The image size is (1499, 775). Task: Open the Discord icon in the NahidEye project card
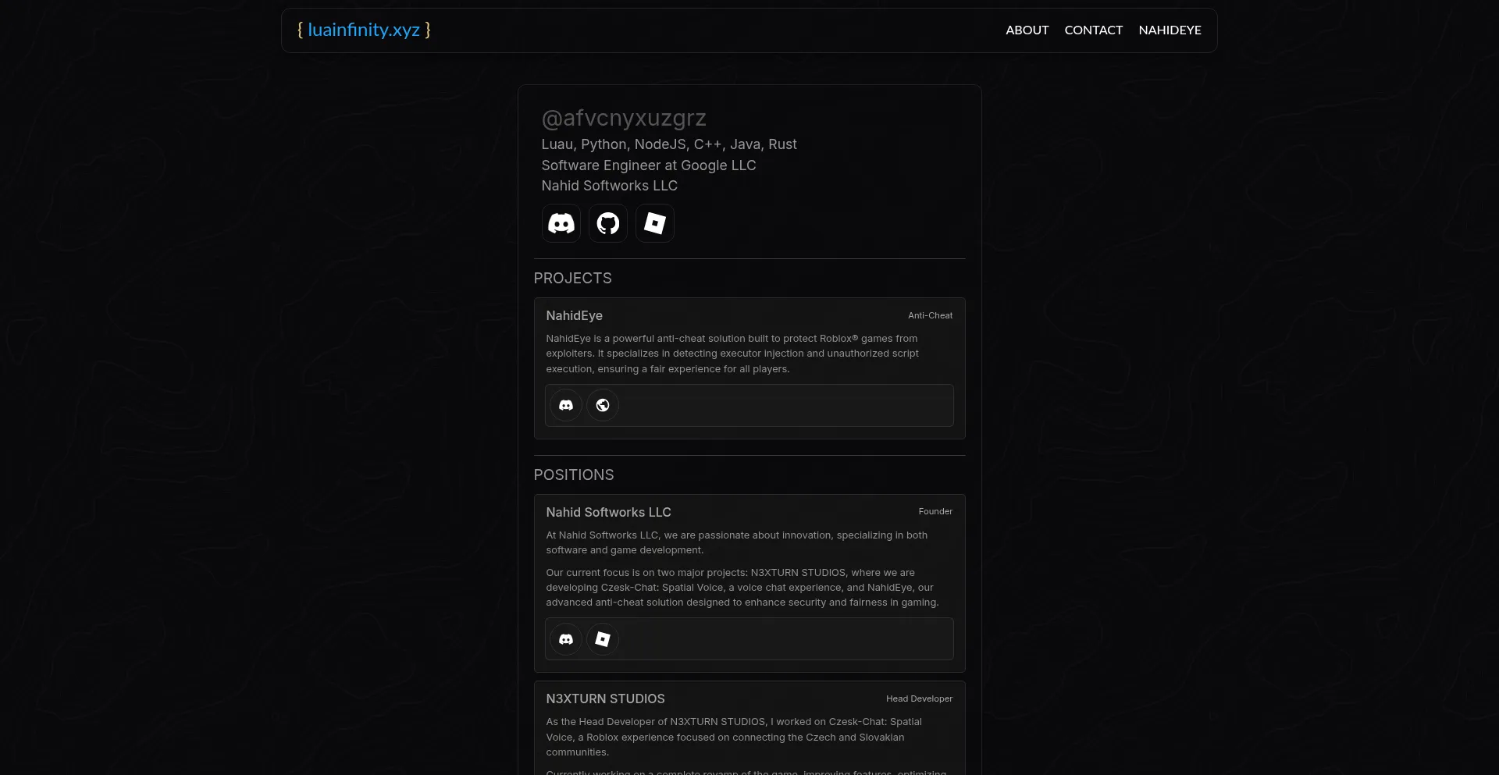click(566, 405)
